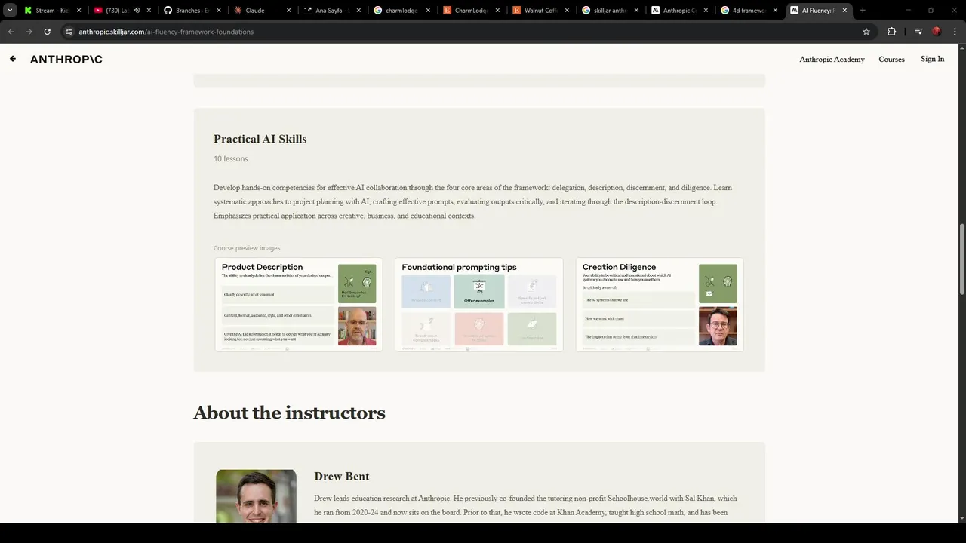Viewport: 966px width, 543px height.
Task: Open the Anthropic logo home link
Action: click(66, 59)
